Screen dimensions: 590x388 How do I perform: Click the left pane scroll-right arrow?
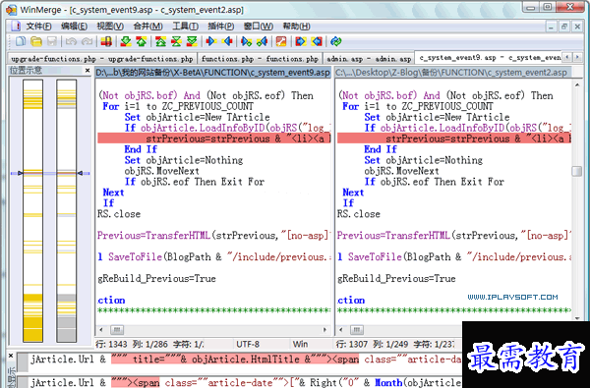coord(325,330)
